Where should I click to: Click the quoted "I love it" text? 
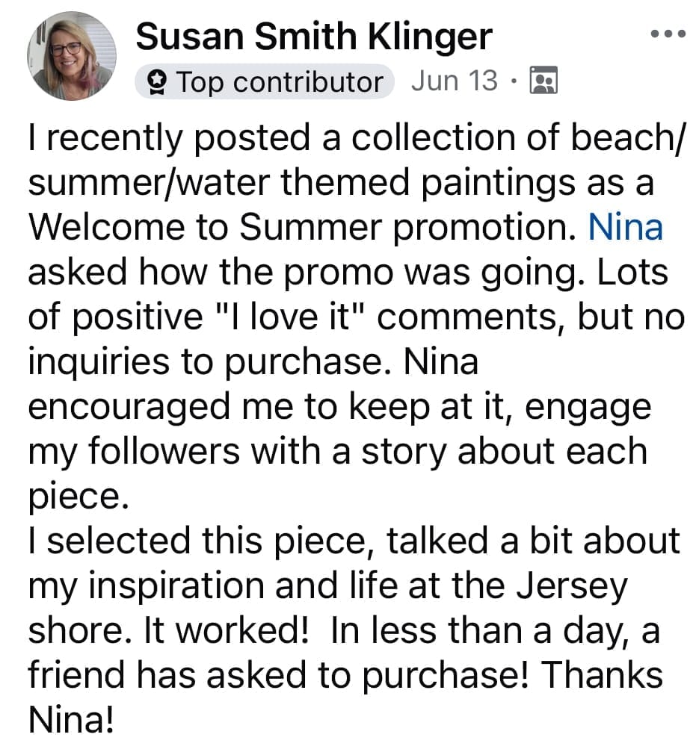tap(289, 317)
